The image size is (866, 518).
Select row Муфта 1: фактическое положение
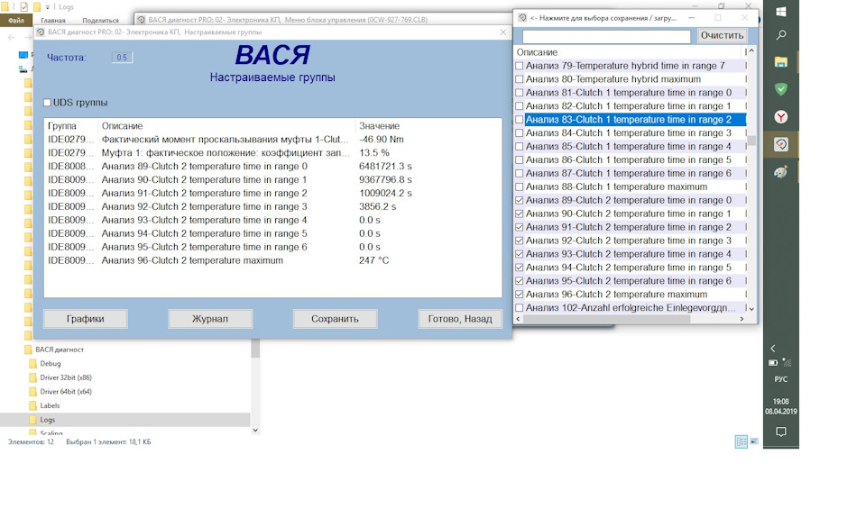click(272, 153)
